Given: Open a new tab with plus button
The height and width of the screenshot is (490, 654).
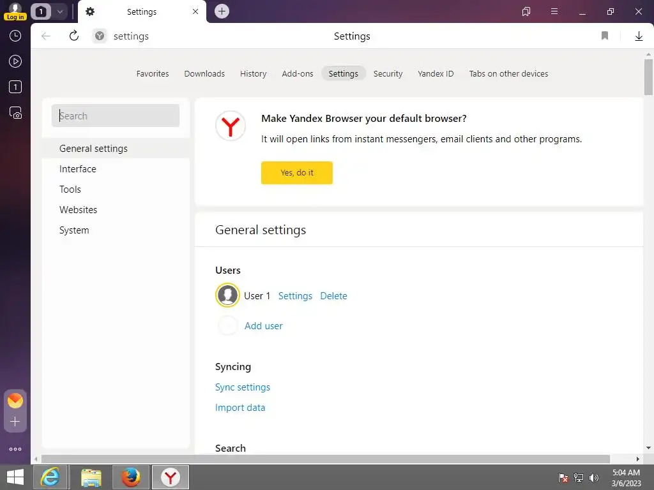Looking at the screenshot, I should pyautogui.click(x=222, y=11).
